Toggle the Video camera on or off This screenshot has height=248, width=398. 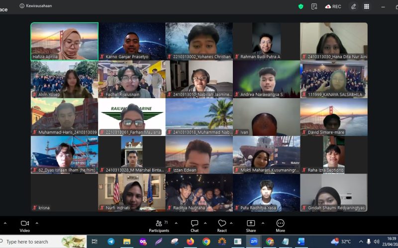click(x=24, y=226)
